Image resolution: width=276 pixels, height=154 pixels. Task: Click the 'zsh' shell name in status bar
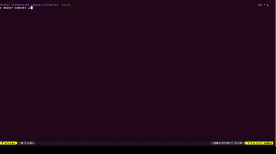[30, 143]
